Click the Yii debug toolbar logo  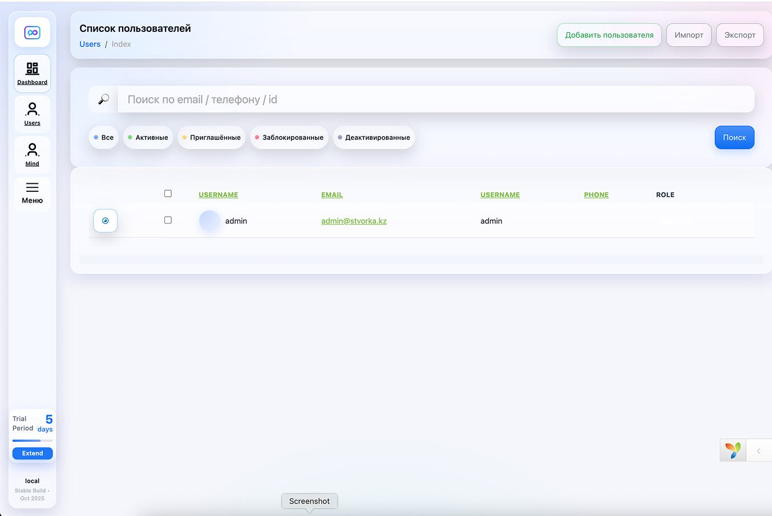(x=733, y=450)
